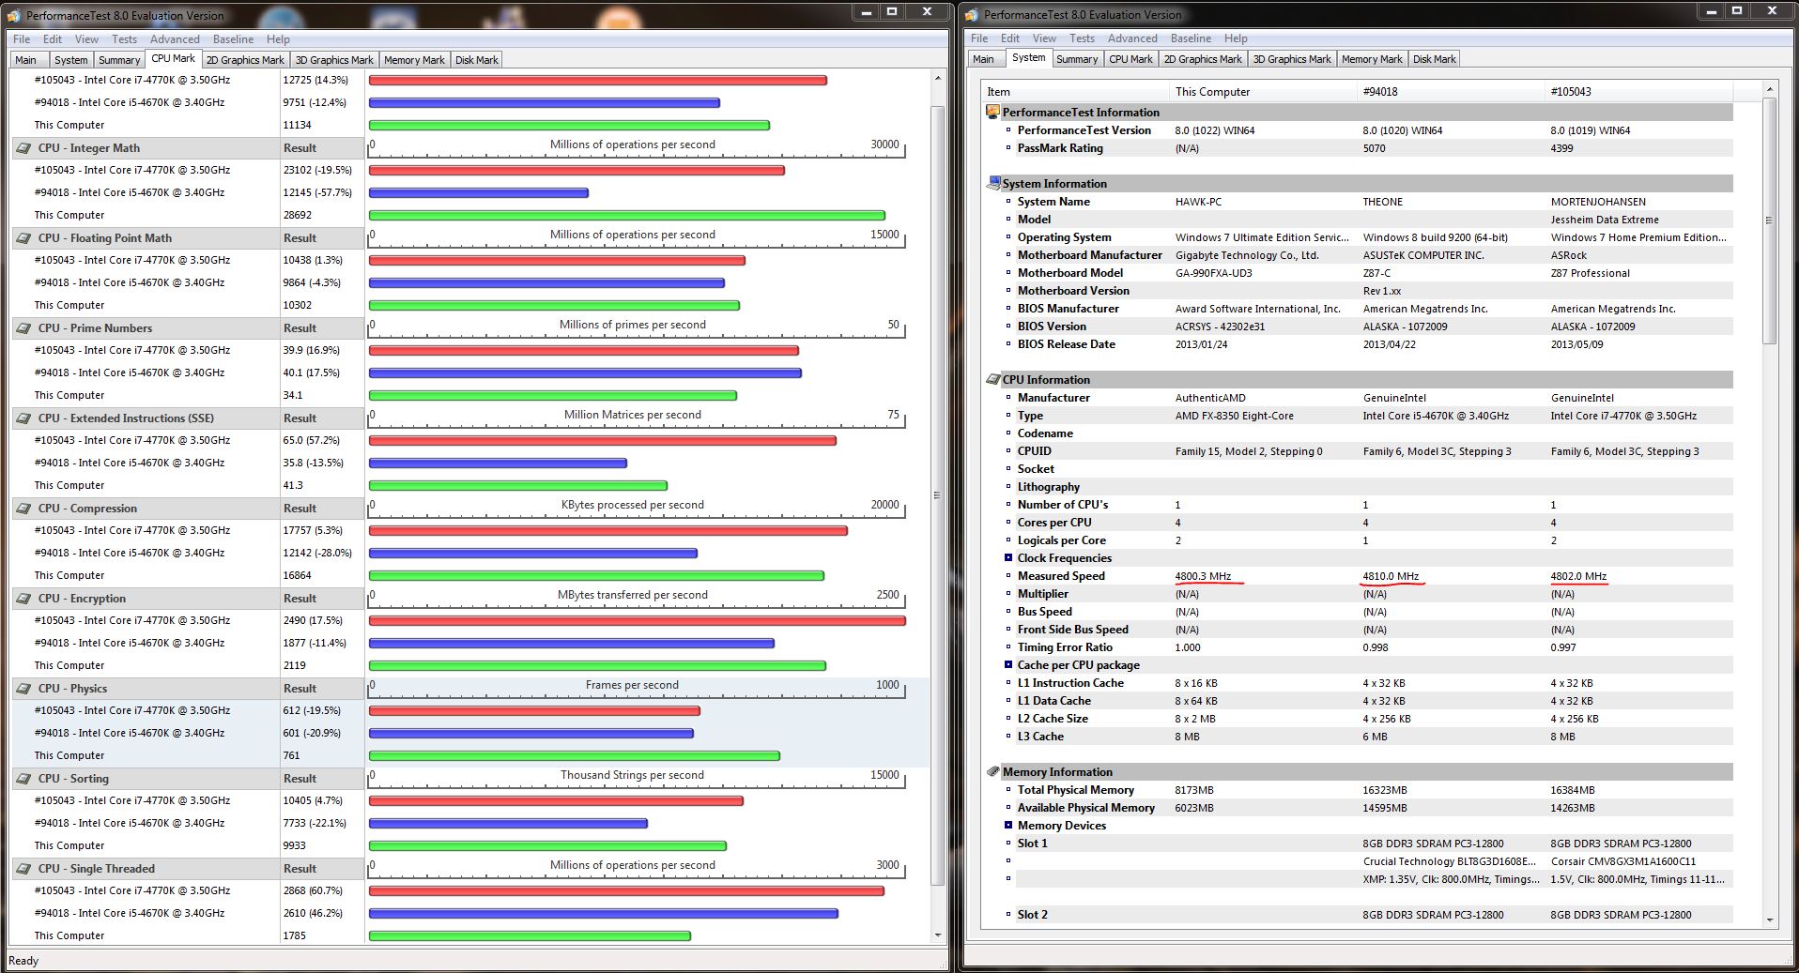Click the PassMark Rating value '5070'

click(x=1374, y=148)
